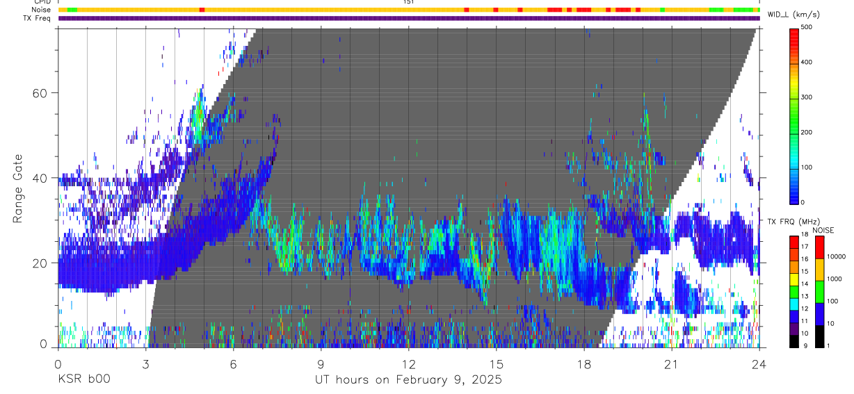The width and height of the screenshot is (854, 394).
Task: Click the 3 tick on UT hours axis
Action: point(145,363)
